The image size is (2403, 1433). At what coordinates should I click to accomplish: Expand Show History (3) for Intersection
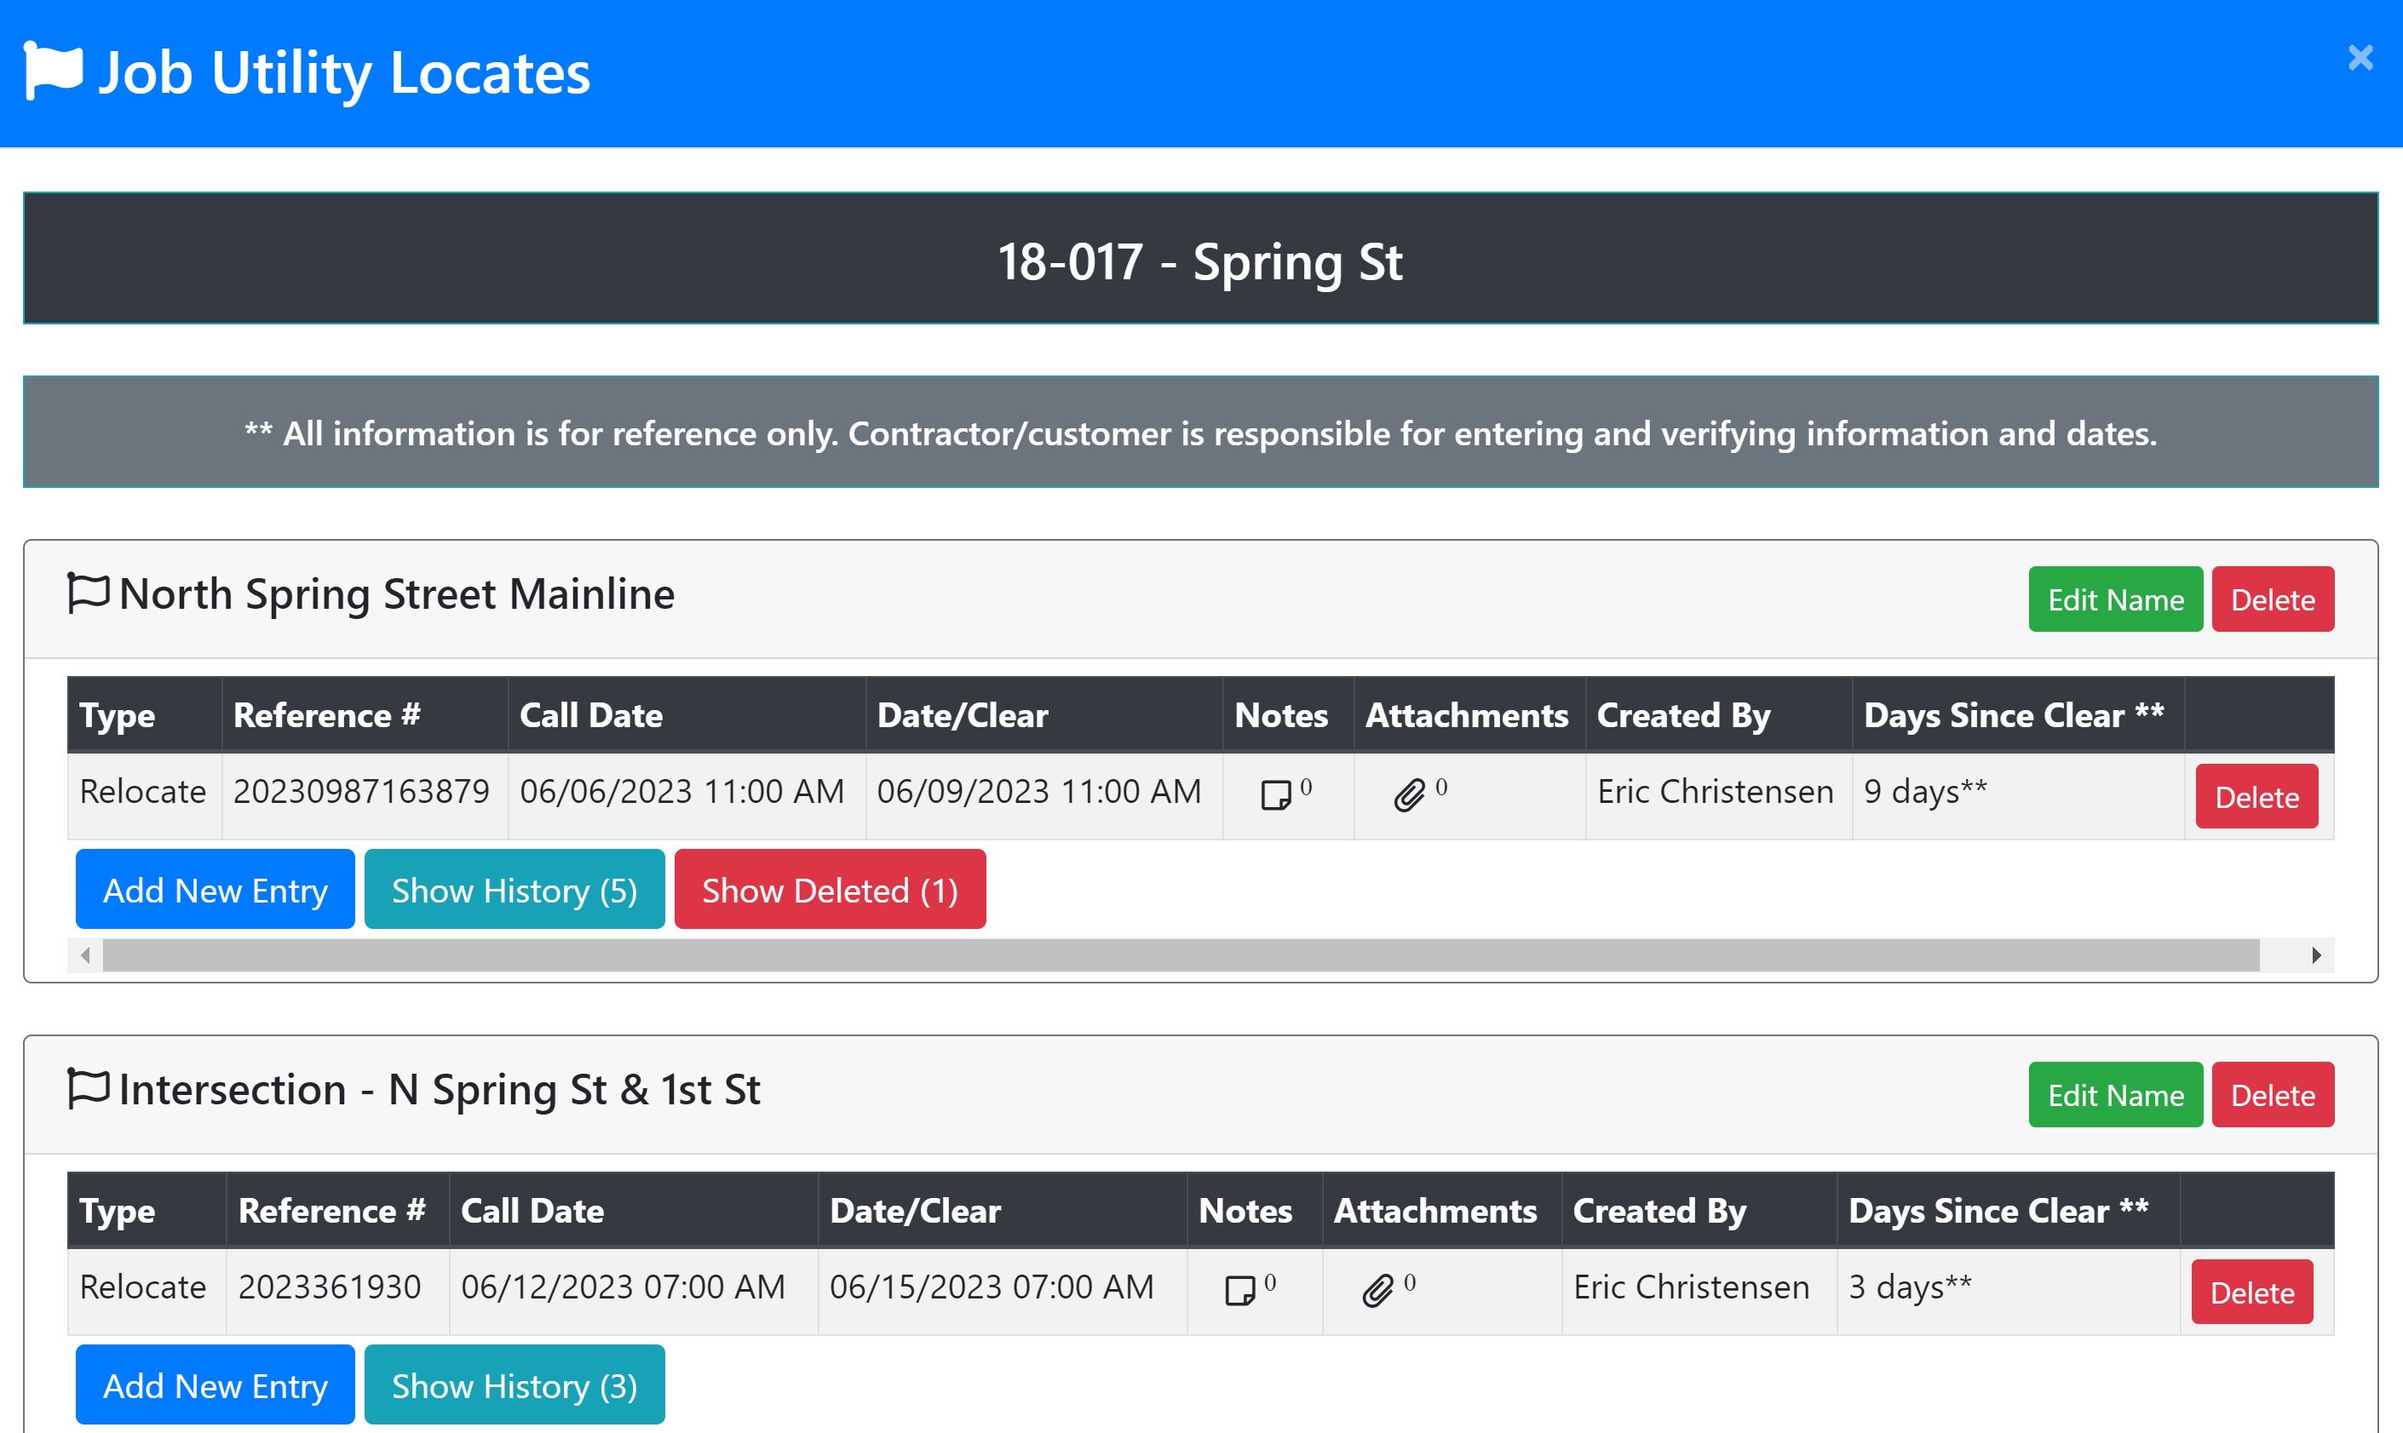click(x=514, y=1384)
